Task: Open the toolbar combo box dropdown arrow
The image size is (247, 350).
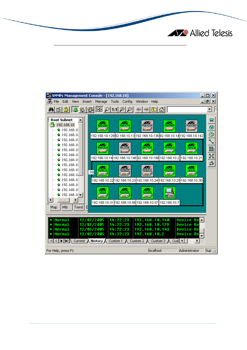Action: coord(209,110)
